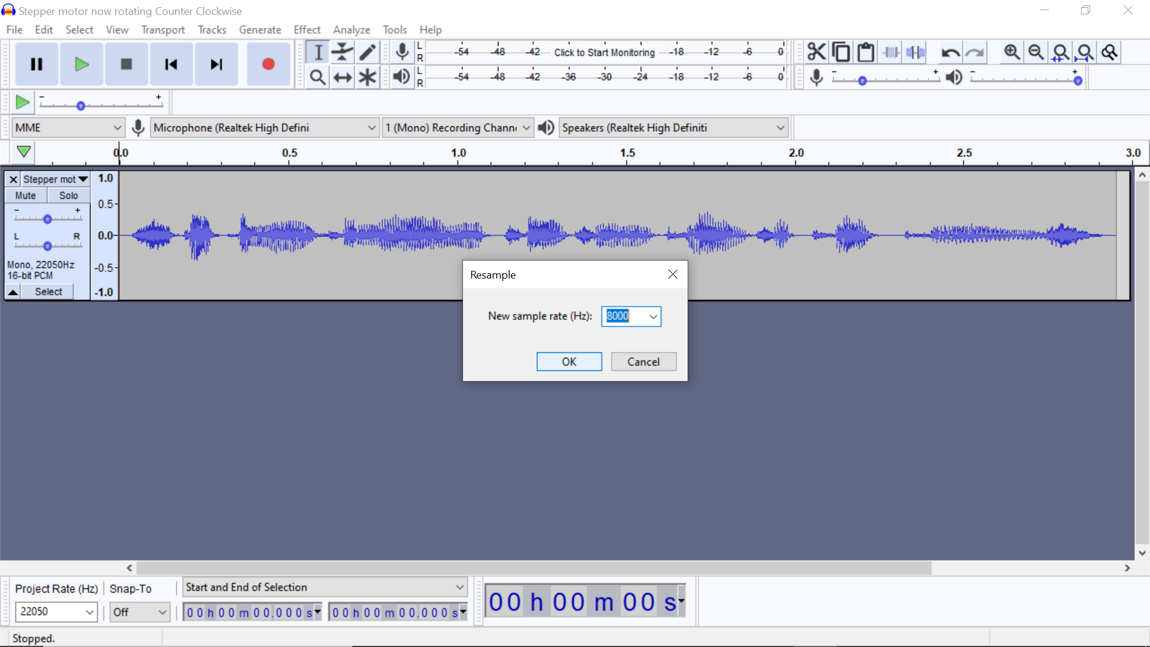Click the horizontal scrollbar thumb
Viewport: 1150px width, 647px height.
534,568
